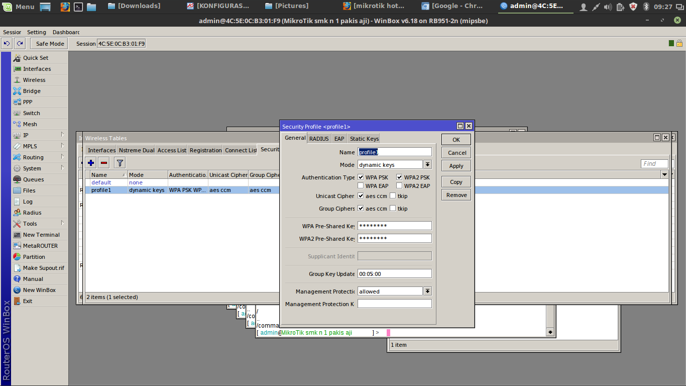Enable Unicast Cipher tkip checkbox
686x386 pixels.
(393, 196)
